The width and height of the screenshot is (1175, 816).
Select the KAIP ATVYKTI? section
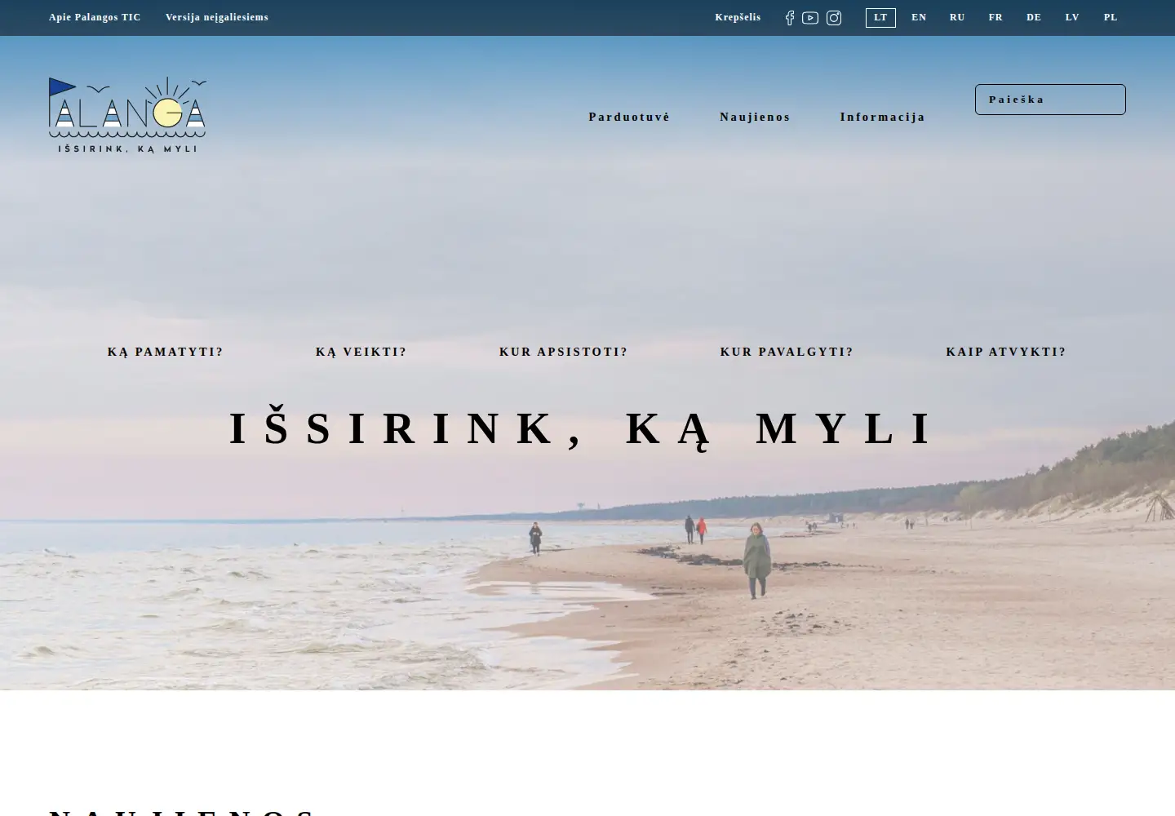[x=1006, y=352]
